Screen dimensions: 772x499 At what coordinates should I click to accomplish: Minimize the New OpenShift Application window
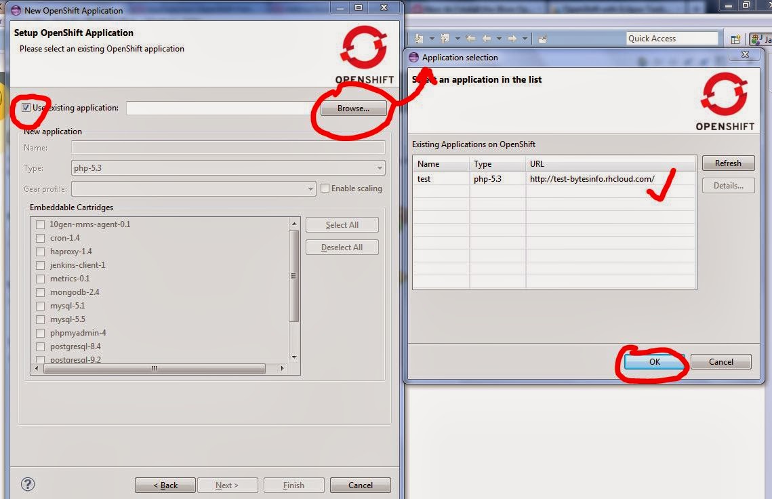pyautogui.click(x=340, y=8)
